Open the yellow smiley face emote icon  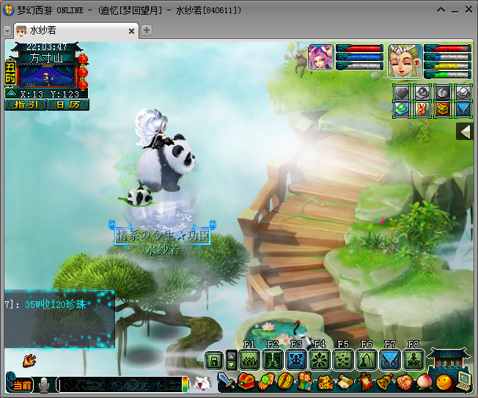444,382
